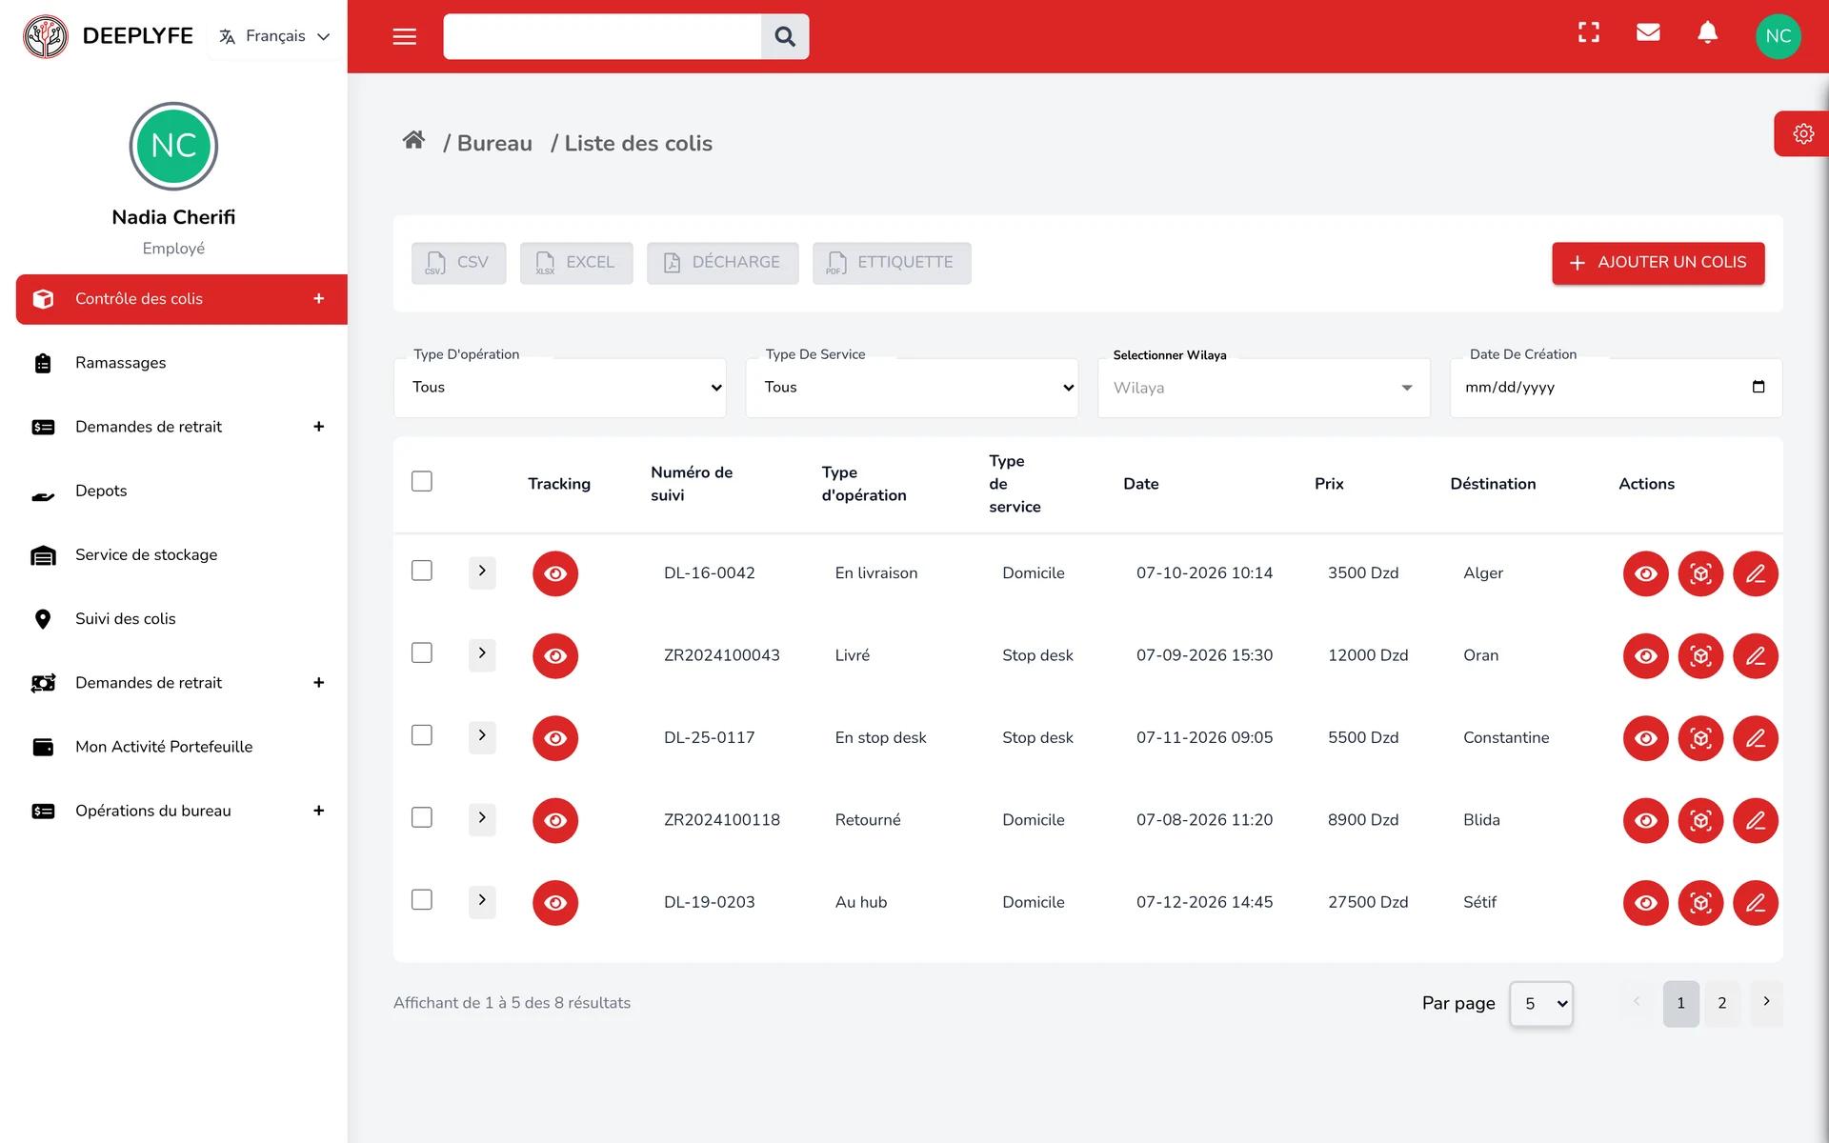Expand row details for ZR2024100118
Viewport: 1829px width, 1143px height.
(x=482, y=818)
